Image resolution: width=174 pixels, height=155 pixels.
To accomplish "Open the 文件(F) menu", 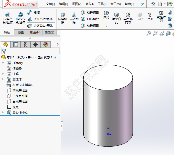I will pos(50,4).
